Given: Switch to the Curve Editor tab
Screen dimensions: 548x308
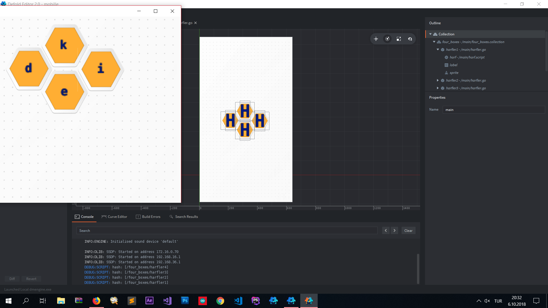Looking at the screenshot, I should pyautogui.click(x=114, y=217).
